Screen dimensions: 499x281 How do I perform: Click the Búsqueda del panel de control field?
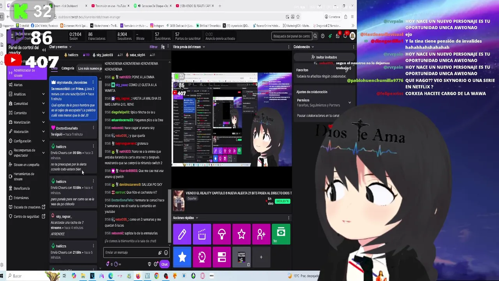click(292, 36)
